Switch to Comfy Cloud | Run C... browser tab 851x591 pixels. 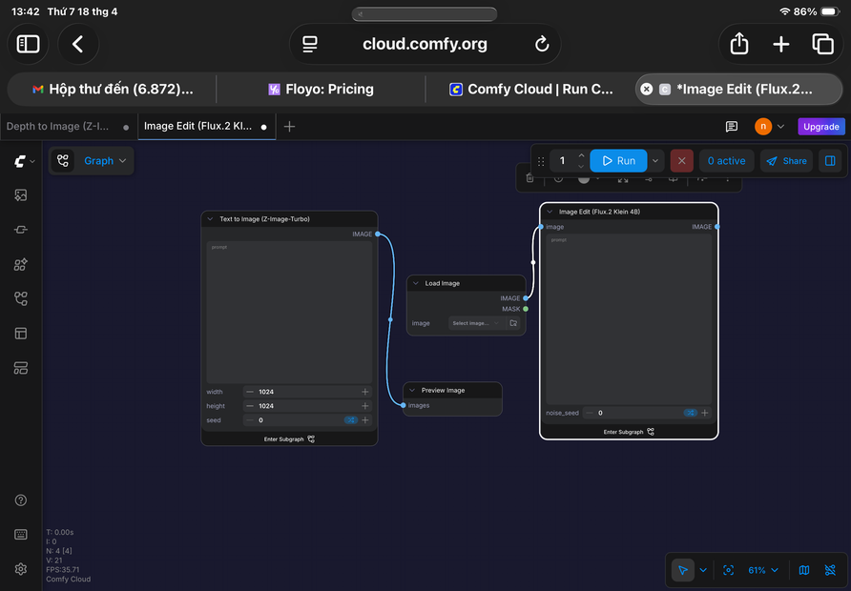(x=530, y=89)
